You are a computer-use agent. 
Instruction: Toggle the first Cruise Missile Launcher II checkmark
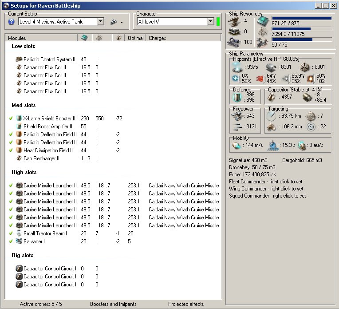[x=11, y=186]
